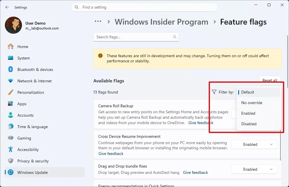Click the Time & language globe icon

(x=11, y=126)
